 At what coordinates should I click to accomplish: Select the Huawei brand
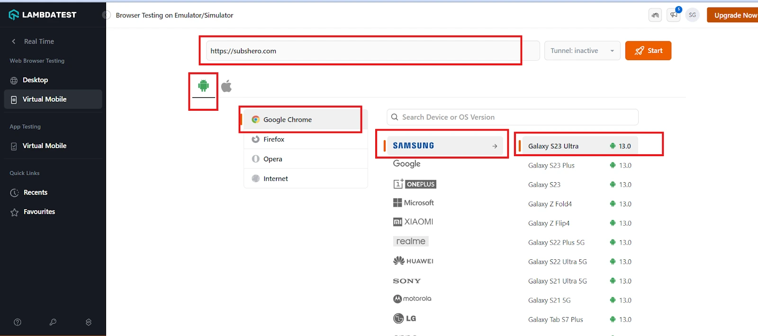pos(413,261)
